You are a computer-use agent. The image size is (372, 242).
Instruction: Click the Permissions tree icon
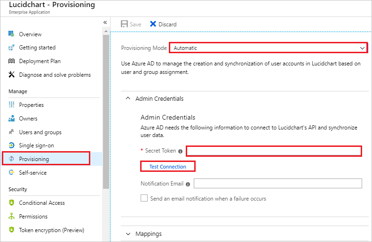coord(11,216)
